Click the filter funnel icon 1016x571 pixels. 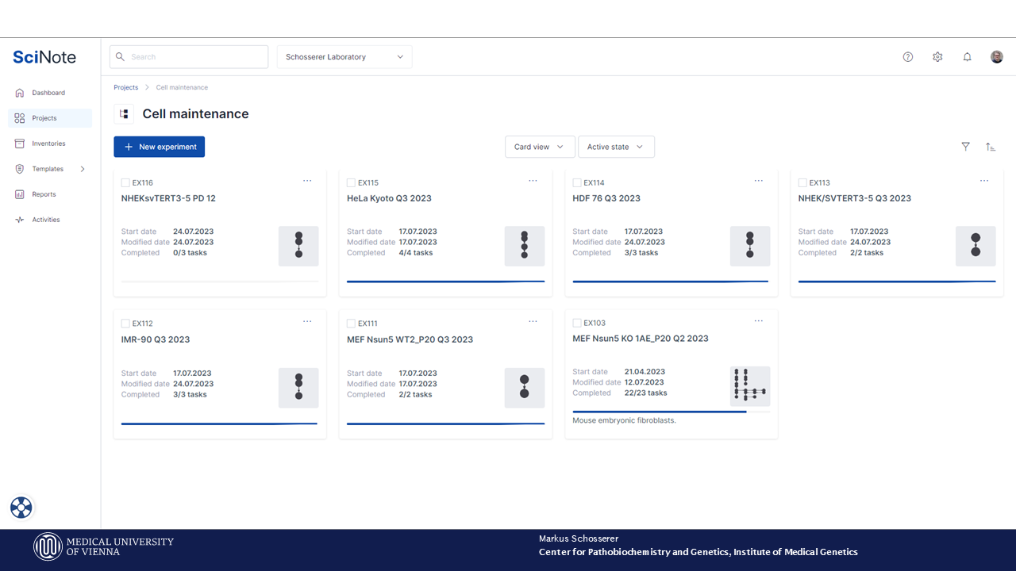tap(965, 147)
